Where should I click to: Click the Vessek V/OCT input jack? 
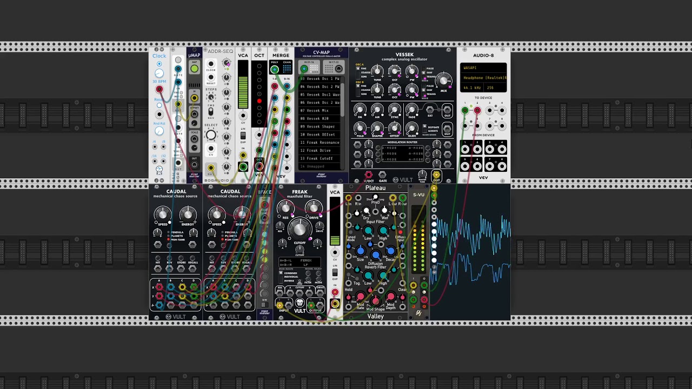(369, 175)
